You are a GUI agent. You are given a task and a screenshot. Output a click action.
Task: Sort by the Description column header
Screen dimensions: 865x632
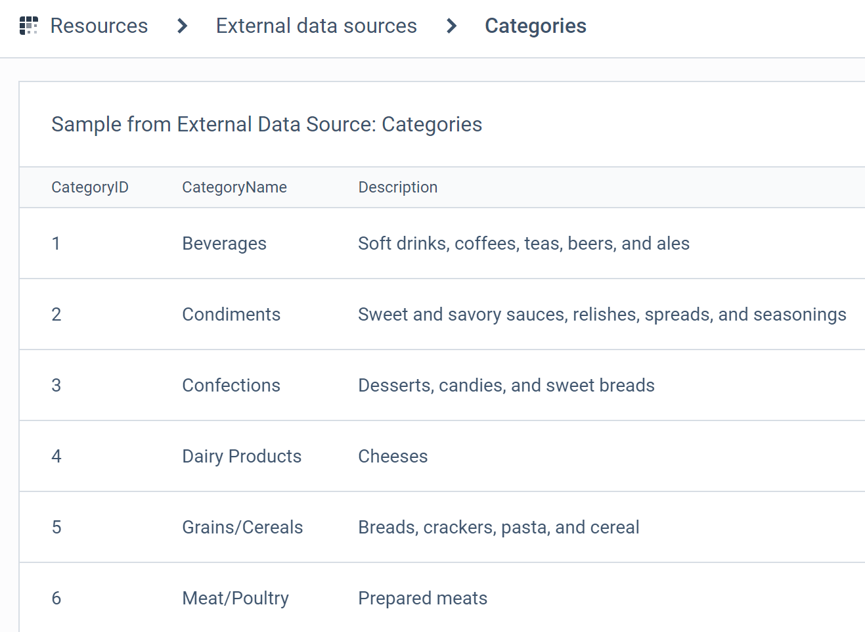coord(397,187)
